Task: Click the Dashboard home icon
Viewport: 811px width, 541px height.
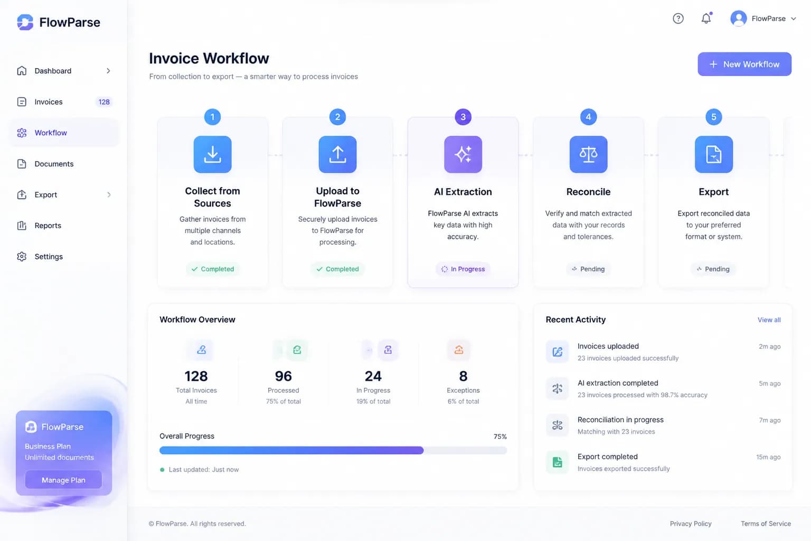Action: click(22, 71)
